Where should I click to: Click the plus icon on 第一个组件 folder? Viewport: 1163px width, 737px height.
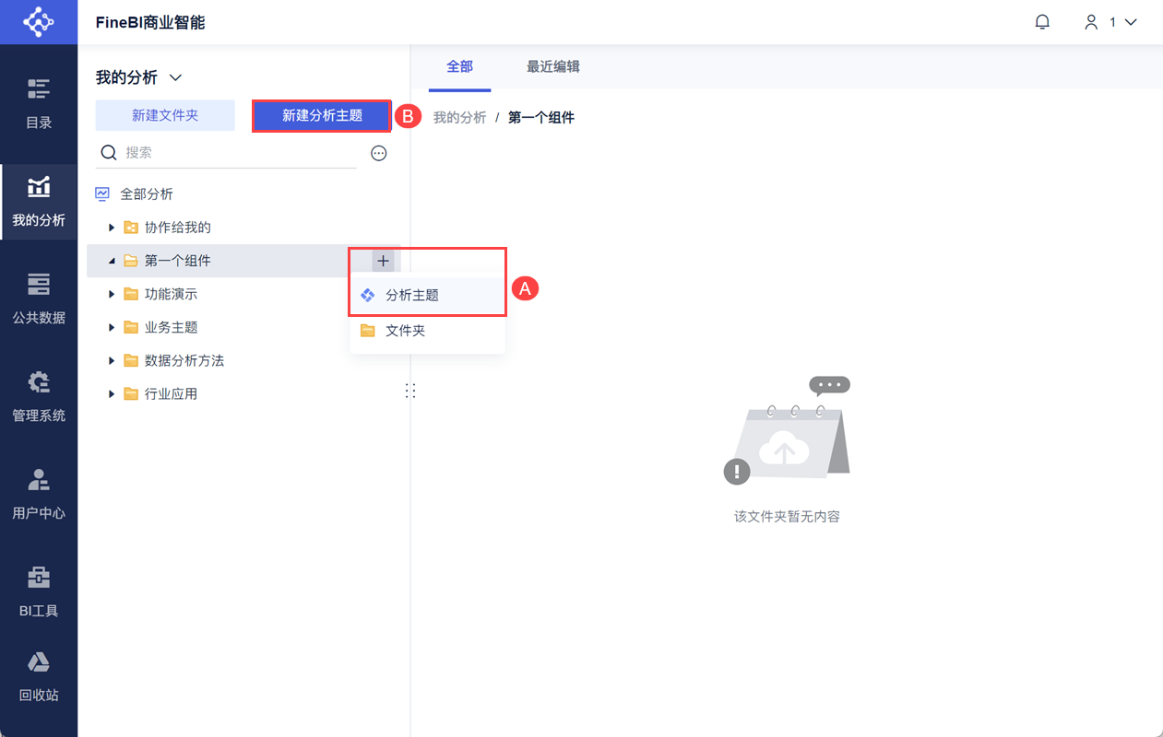(383, 261)
